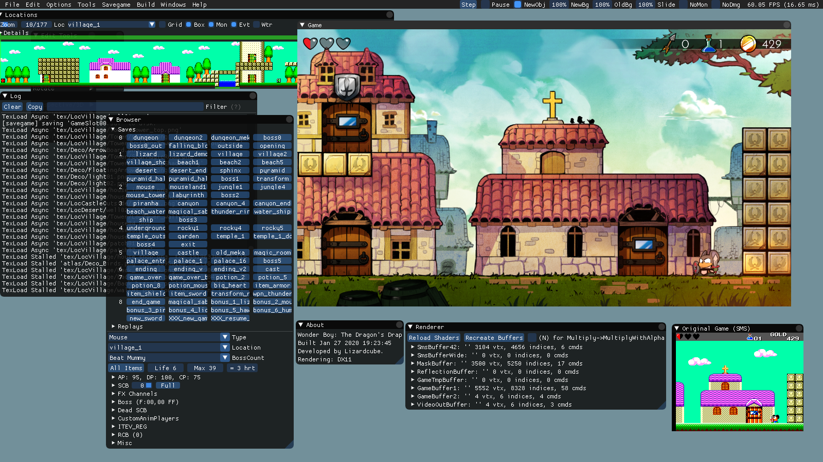Open the Tools menu

tap(86, 5)
